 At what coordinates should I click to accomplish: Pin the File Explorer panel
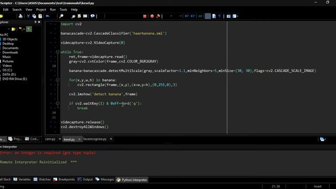pos(35,22)
